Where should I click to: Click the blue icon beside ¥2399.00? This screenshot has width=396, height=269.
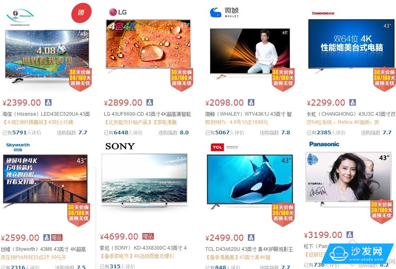click(x=48, y=102)
